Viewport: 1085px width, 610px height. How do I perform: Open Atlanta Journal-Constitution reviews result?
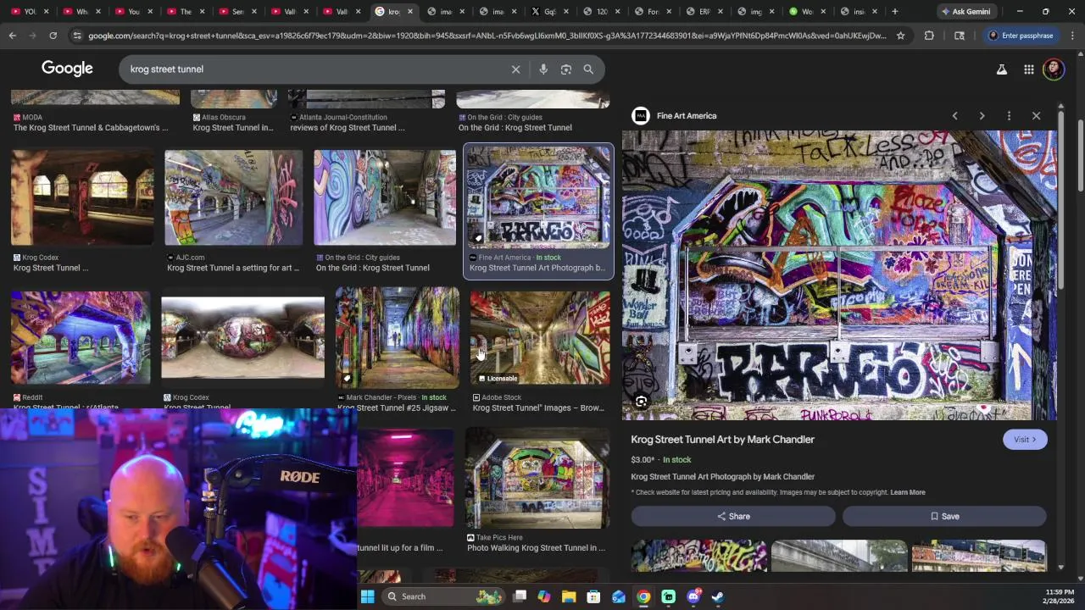(348, 128)
